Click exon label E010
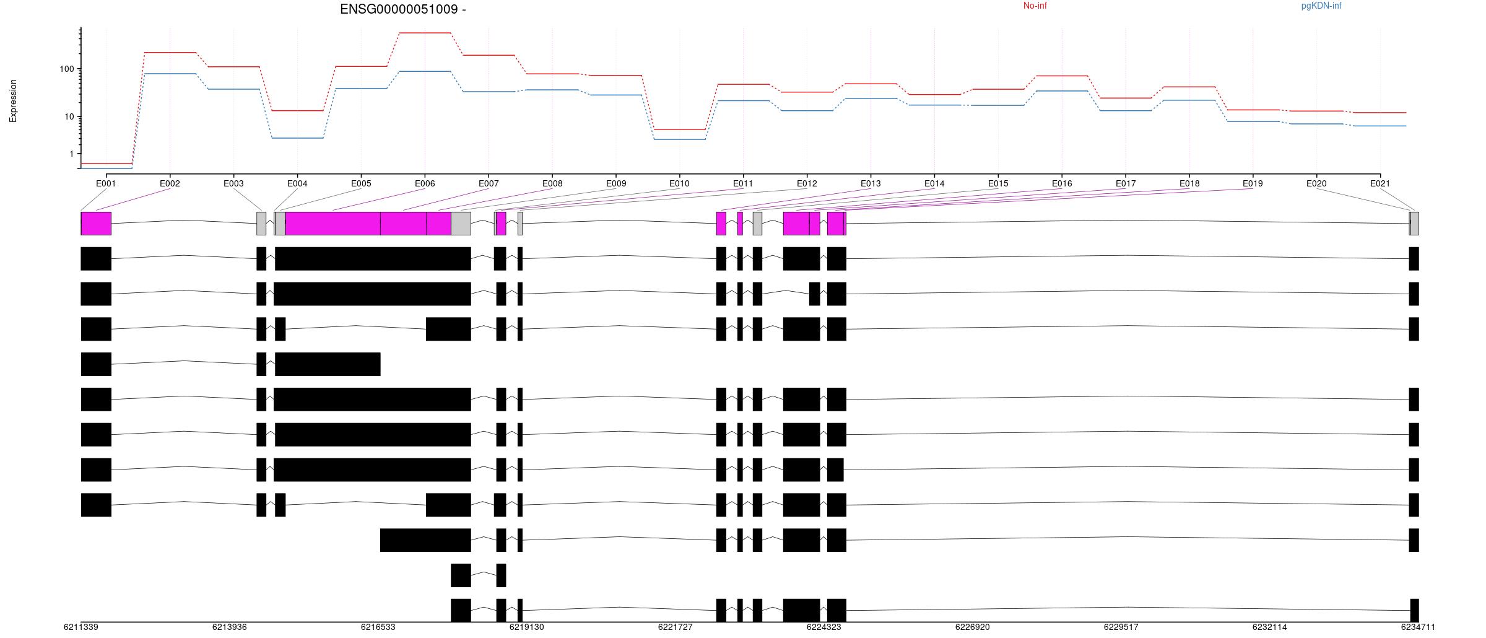This screenshot has width=1486, height=638. [679, 183]
